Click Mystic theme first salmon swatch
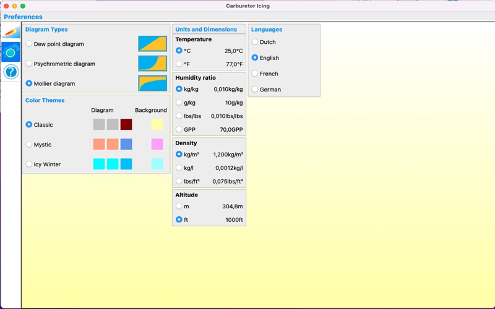 pyautogui.click(x=99, y=144)
